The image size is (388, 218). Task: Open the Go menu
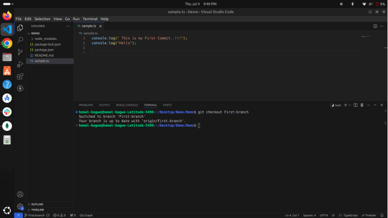coord(68,19)
